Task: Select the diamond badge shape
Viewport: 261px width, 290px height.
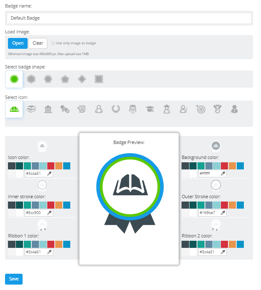Action: coord(82,79)
